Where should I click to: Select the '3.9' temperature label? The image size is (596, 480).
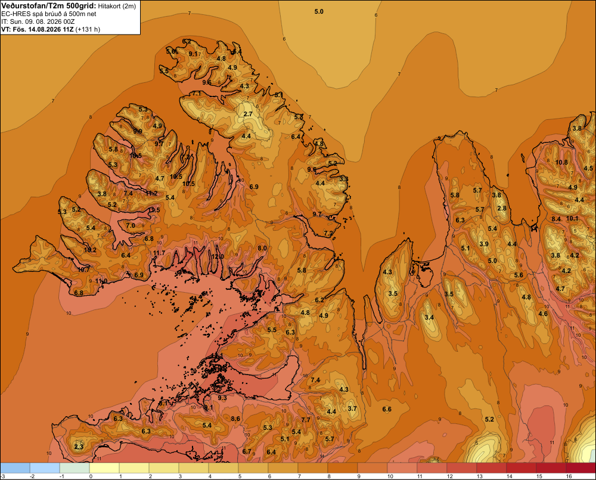(x=484, y=244)
